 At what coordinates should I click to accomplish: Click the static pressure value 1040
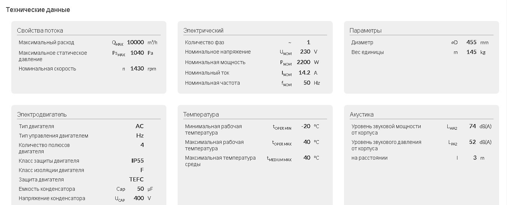(x=137, y=53)
